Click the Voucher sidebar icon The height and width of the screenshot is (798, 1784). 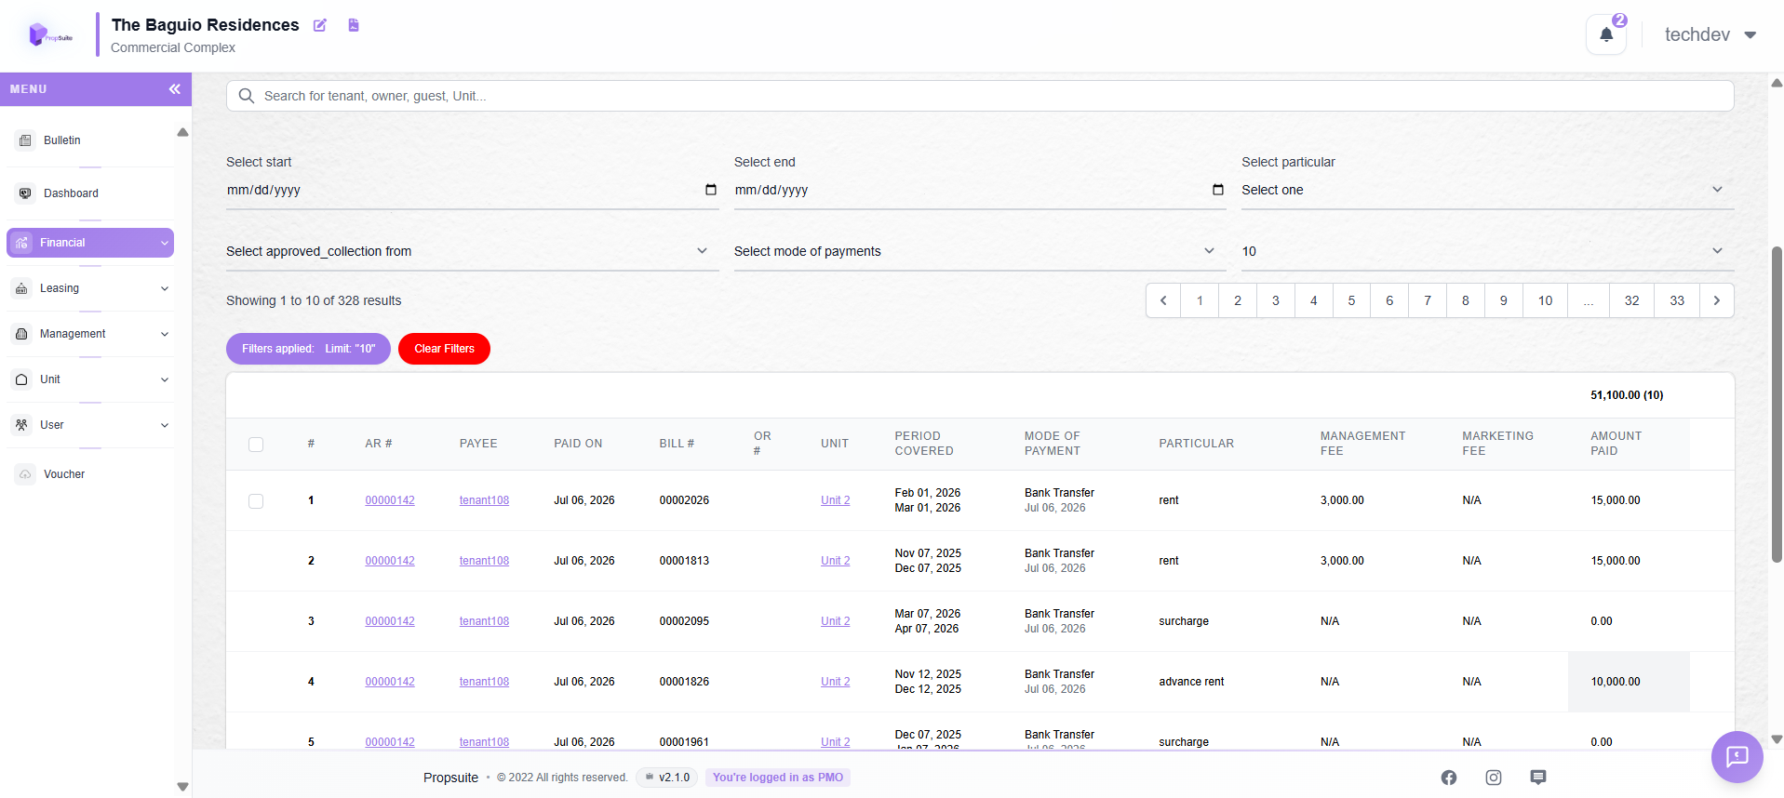(25, 474)
